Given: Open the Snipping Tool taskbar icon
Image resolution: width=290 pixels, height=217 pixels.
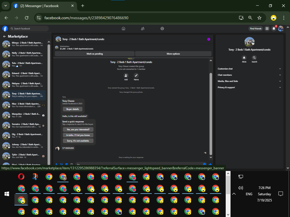Looking at the screenshot, I should click(x=35, y=177).
